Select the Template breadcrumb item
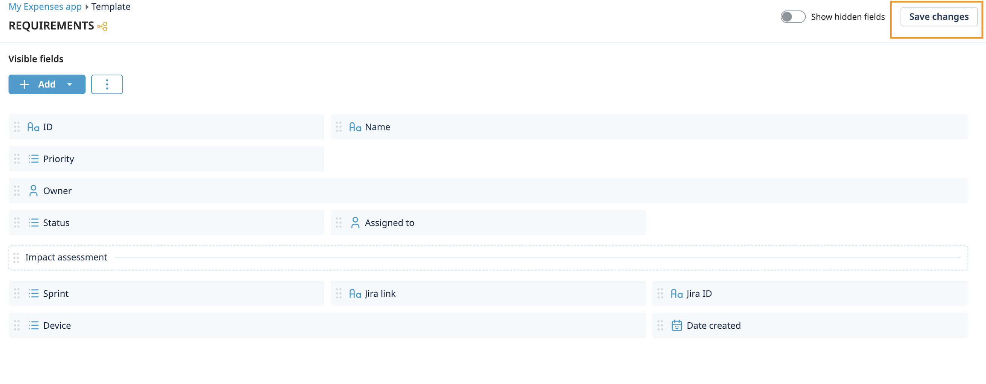This screenshot has width=986, height=384. click(x=111, y=6)
